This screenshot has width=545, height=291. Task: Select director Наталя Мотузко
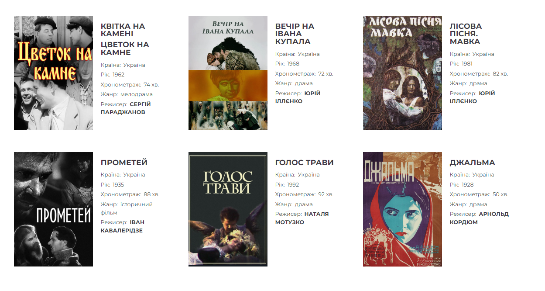click(x=302, y=218)
